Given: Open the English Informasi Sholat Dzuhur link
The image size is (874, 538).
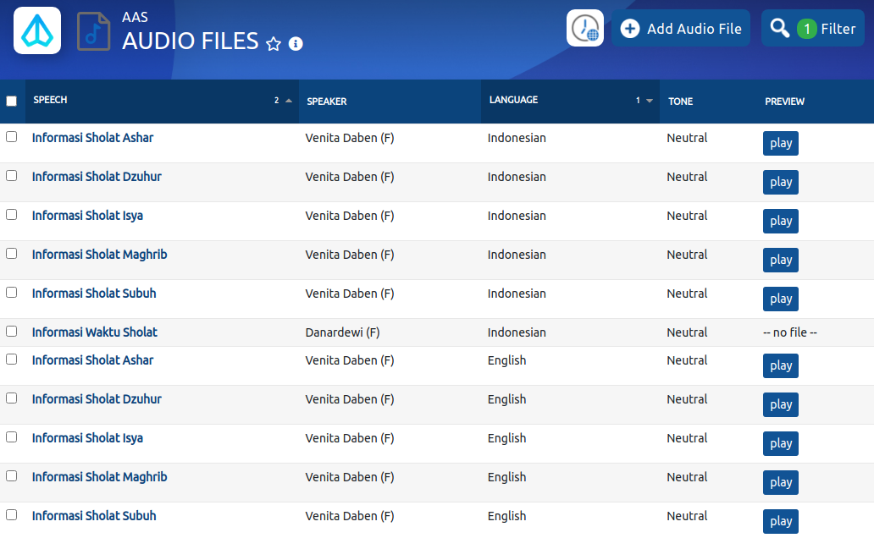Looking at the screenshot, I should click(97, 399).
